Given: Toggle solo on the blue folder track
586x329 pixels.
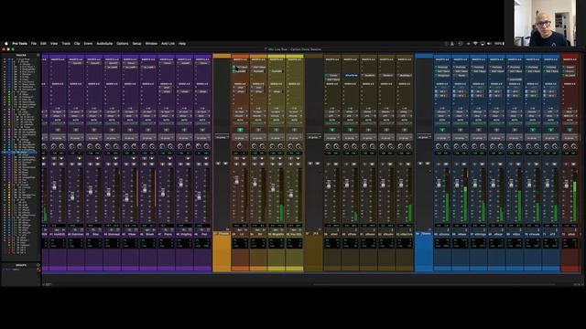Looking at the screenshot, I should [421, 163].
